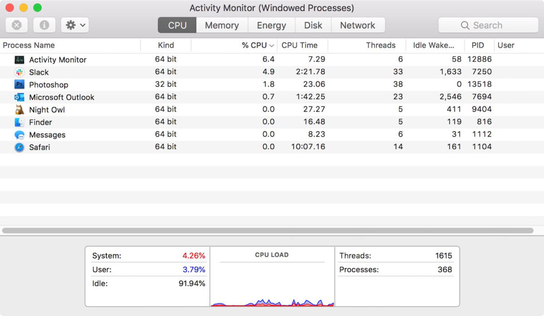Image resolution: width=544 pixels, height=316 pixels.
Task: Click the Activity Monitor app icon in list
Action: click(19, 59)
